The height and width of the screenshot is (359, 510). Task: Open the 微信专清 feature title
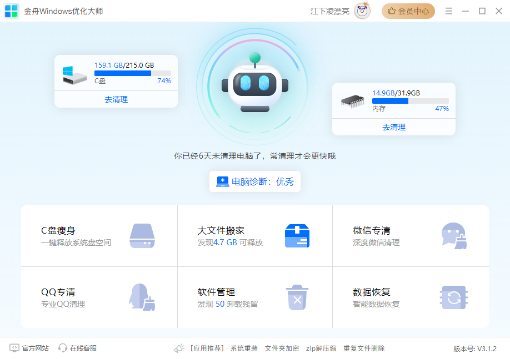tap(372, 230)
